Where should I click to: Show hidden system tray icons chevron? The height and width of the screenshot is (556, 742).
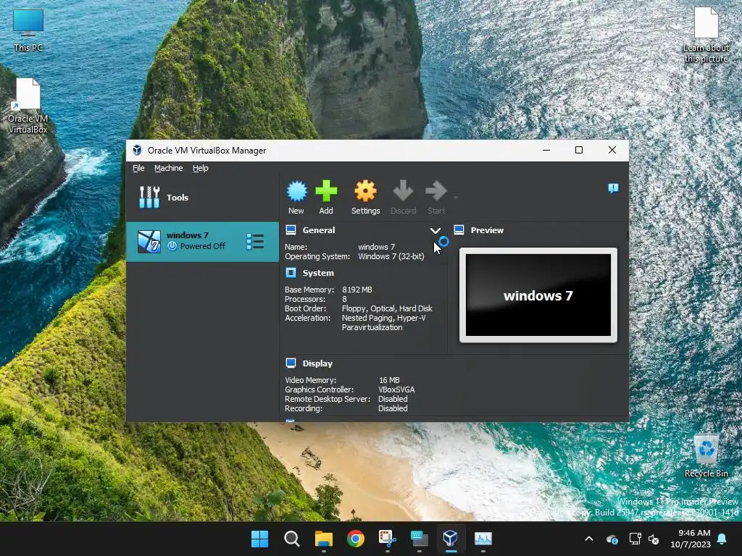click(x=588, y=539)
